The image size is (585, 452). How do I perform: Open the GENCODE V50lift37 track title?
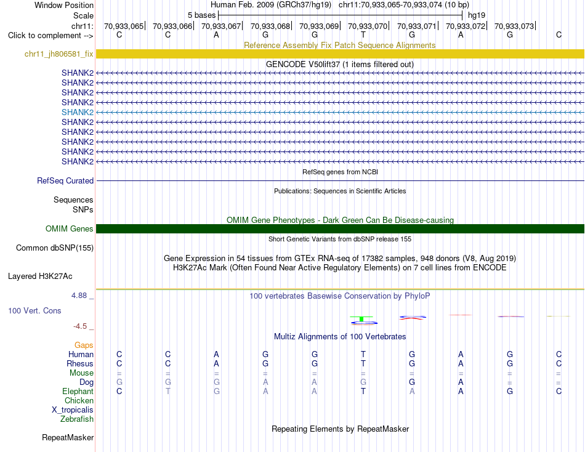coord(339,64)
